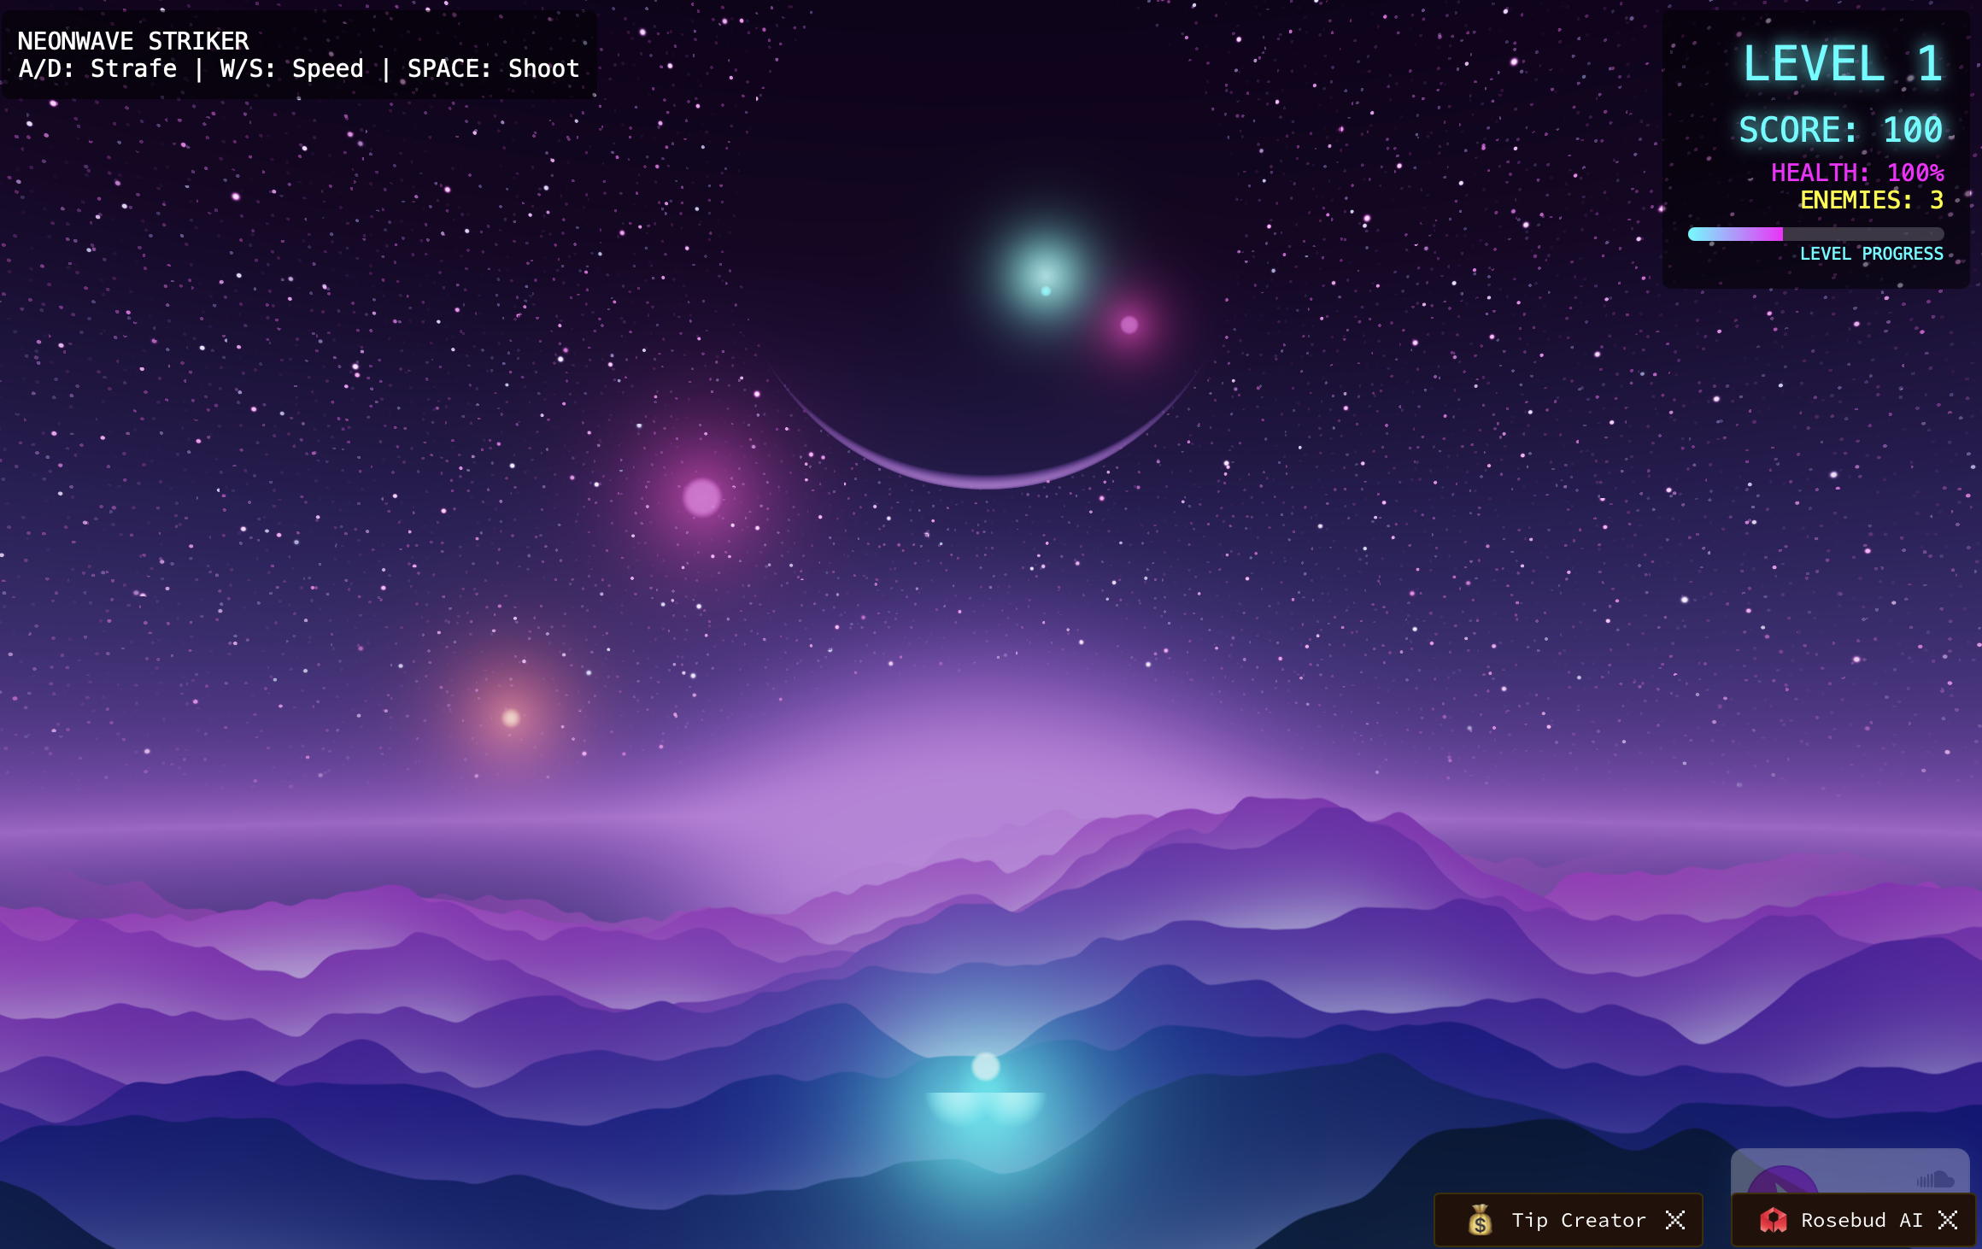Click the SCORE: 100 readout
This screenshot has height=1249, width=1982.
tap(1840, 130)
